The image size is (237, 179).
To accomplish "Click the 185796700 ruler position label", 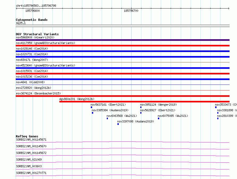I will pyautogui.click(x=131, y=11).
